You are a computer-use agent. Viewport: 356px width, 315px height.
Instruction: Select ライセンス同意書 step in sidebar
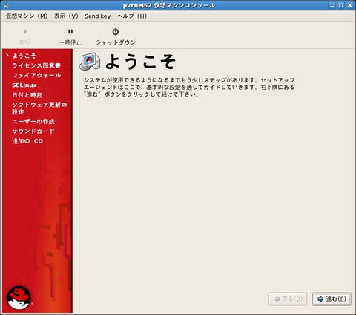(x=36, y=65)
